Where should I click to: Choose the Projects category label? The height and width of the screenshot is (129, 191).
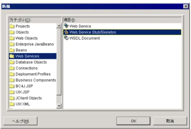click(23, 26)
